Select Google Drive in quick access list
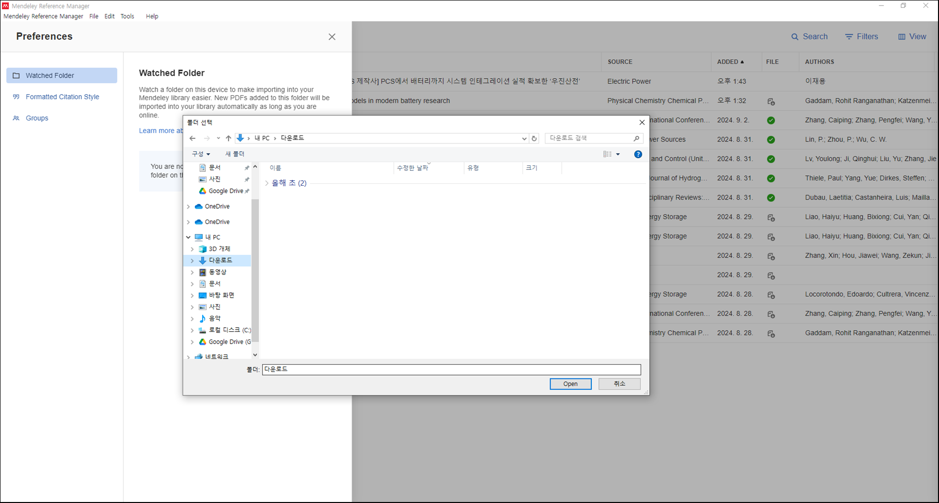This screenshot has height=503, width=939. pyautogui.click(x=221, y=191)
